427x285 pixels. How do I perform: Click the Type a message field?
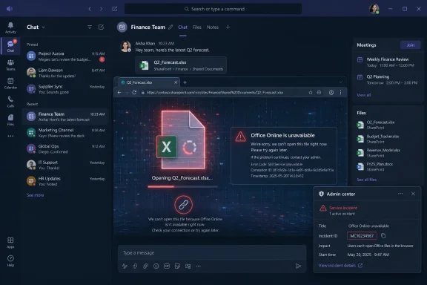[212, 253]
